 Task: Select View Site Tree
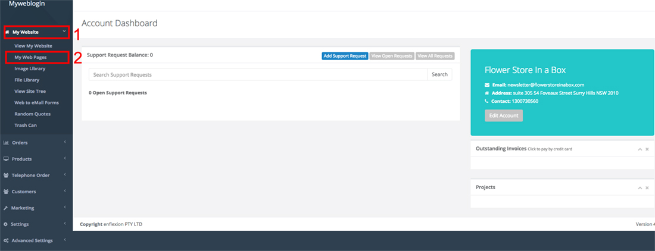point(30,91)
